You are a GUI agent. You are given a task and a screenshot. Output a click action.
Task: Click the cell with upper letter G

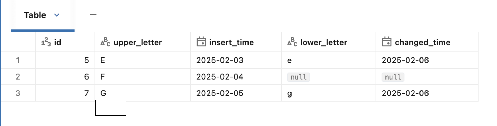[103, 93]
